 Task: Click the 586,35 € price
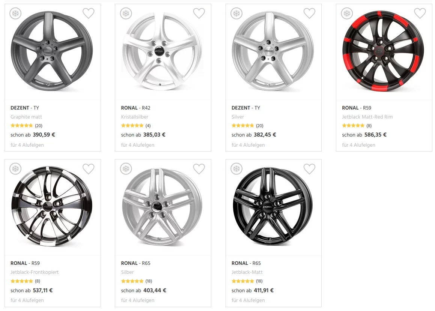[x=375, y=135]
